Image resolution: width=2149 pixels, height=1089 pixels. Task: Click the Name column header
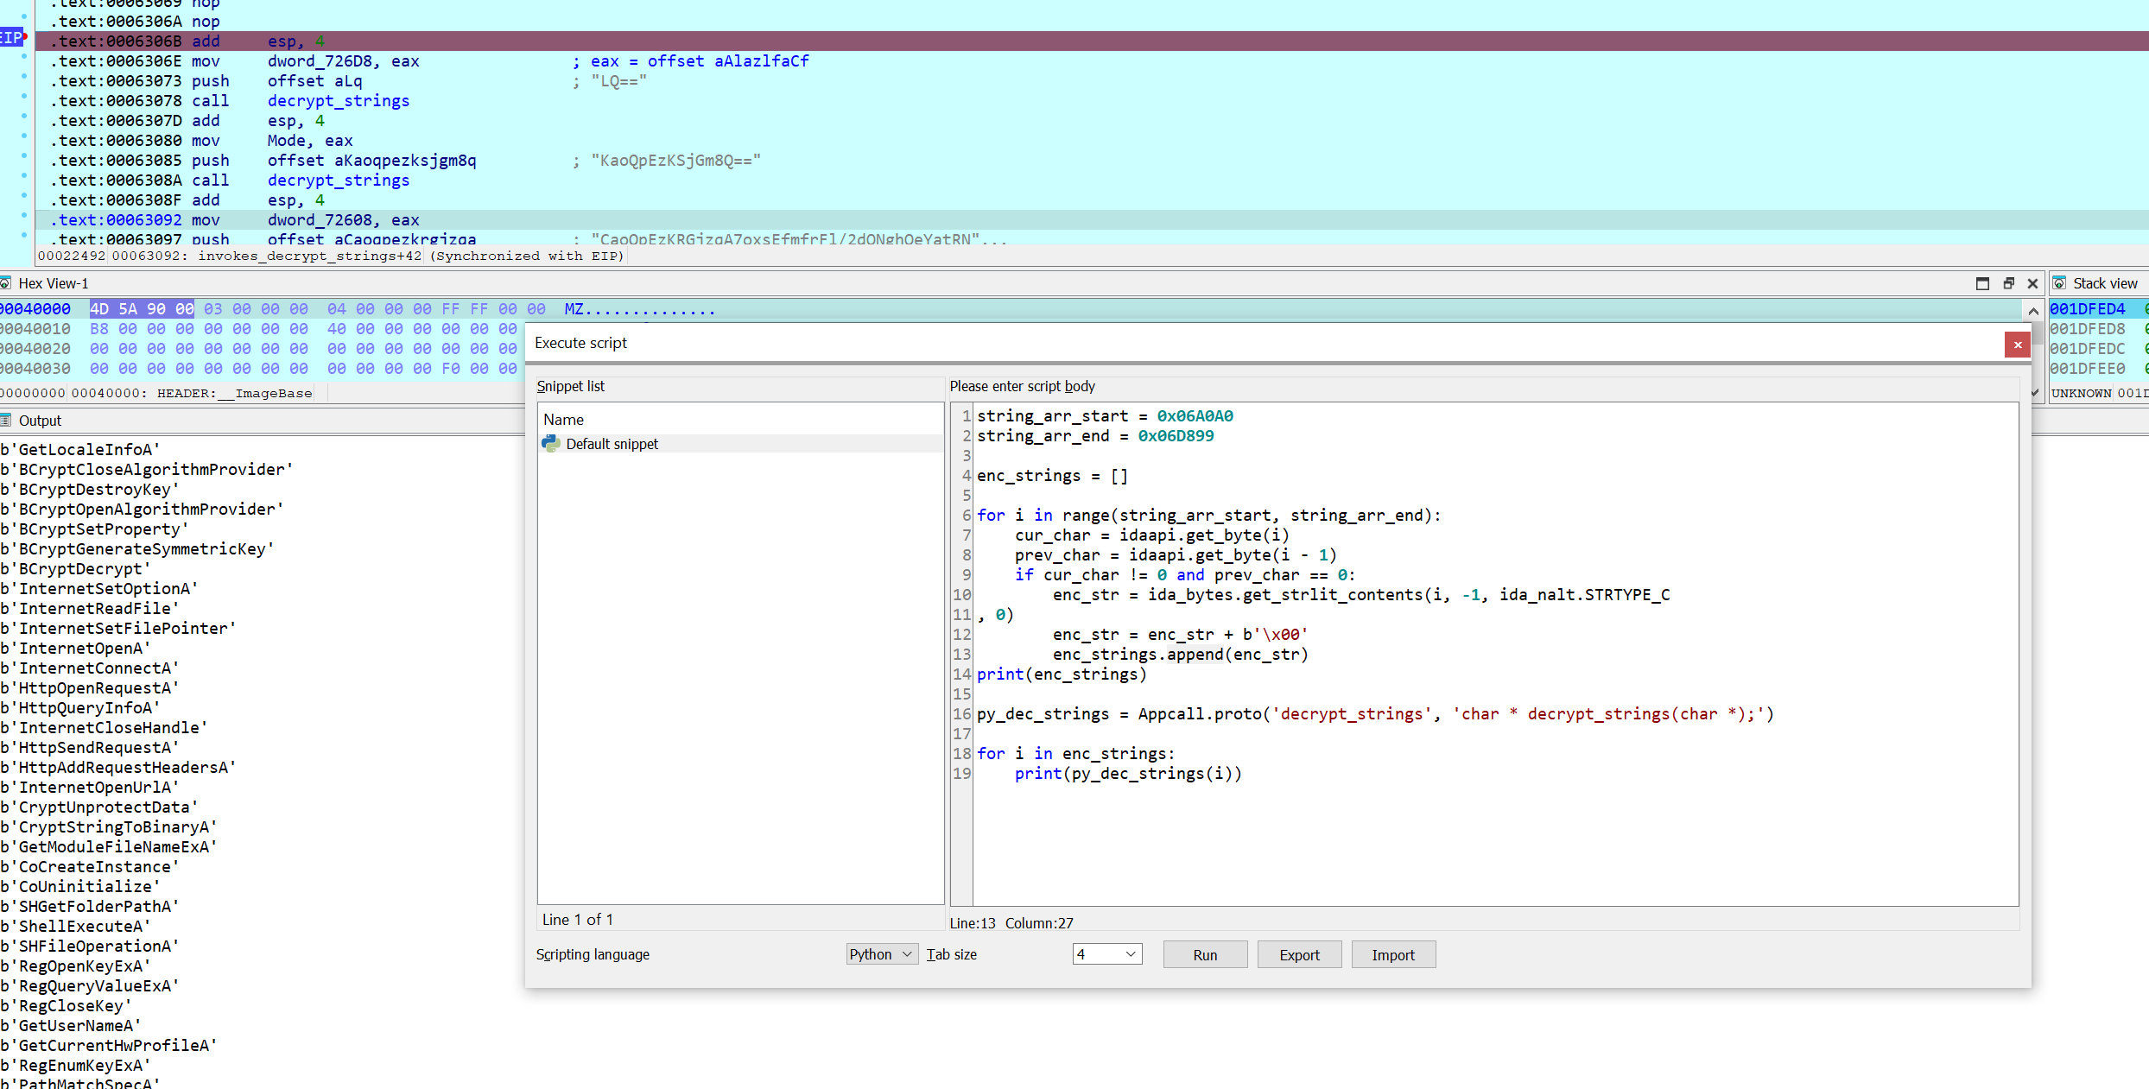tap(564, 420)
